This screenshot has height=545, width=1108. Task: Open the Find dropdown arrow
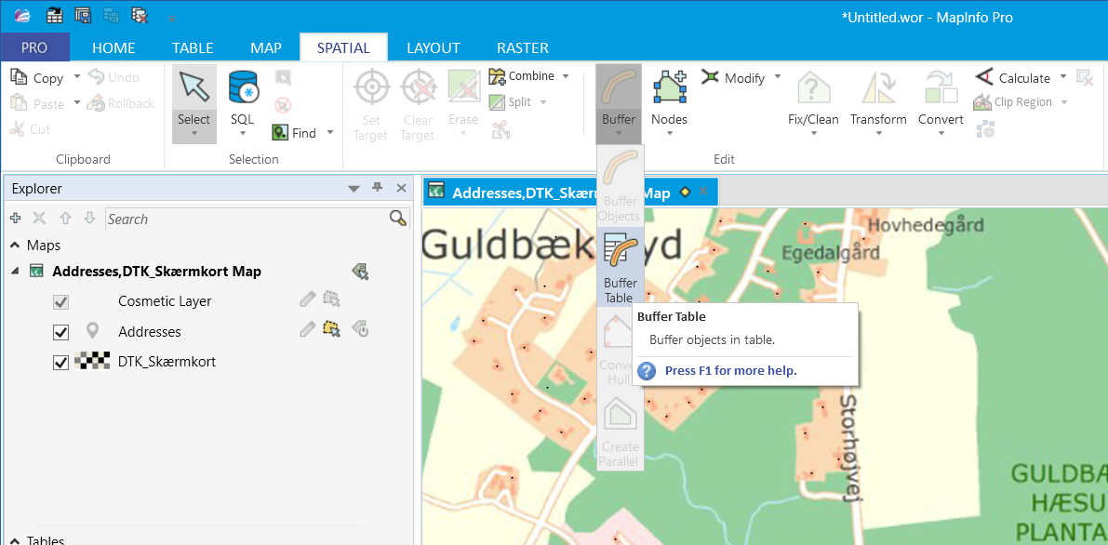click(329, 133)
